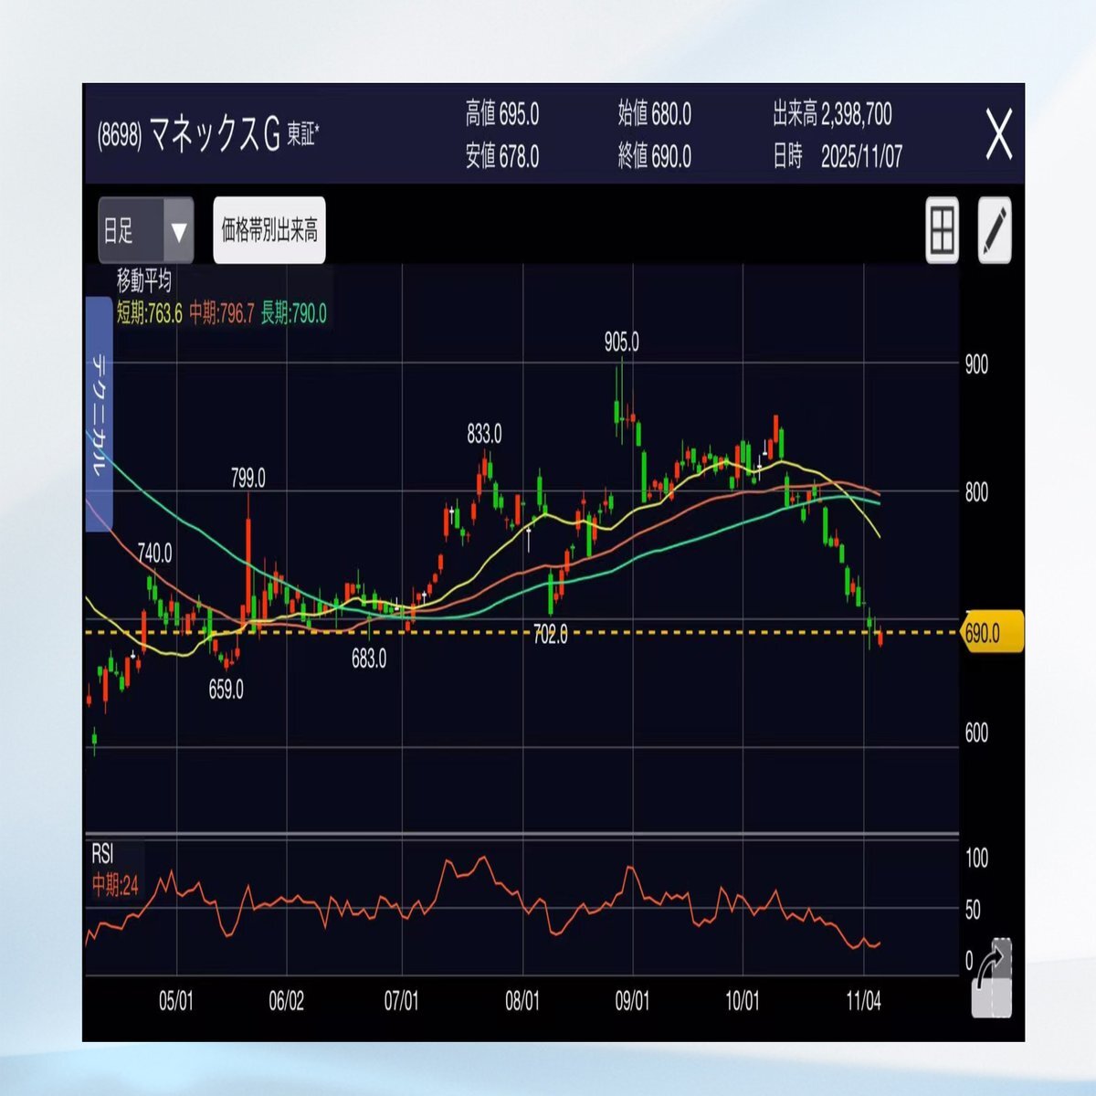Click the 06/02 date axis label
This screenshot has width=1096, height=1096.
pos(286,1001)
